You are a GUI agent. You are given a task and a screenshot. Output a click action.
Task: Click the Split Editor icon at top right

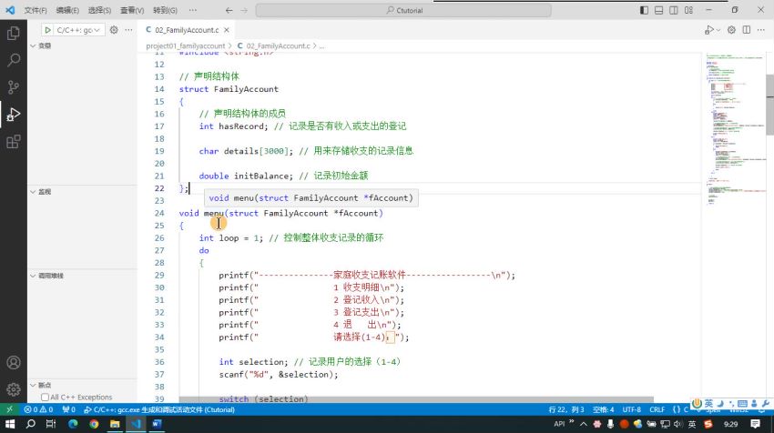click(747, 30)
